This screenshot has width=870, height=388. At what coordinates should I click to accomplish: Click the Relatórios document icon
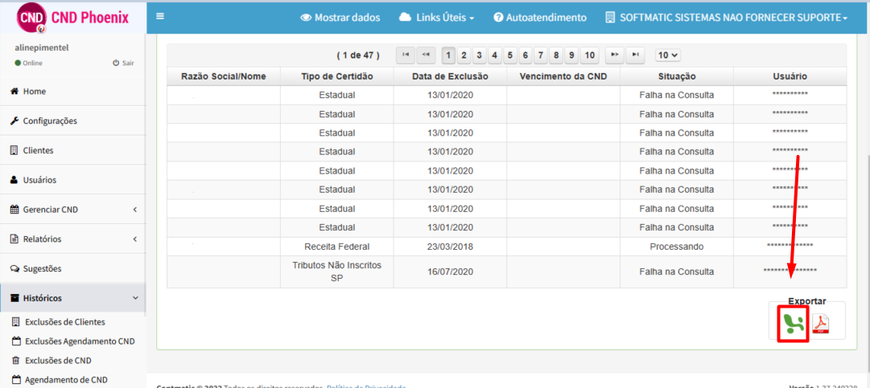[14, 239]
